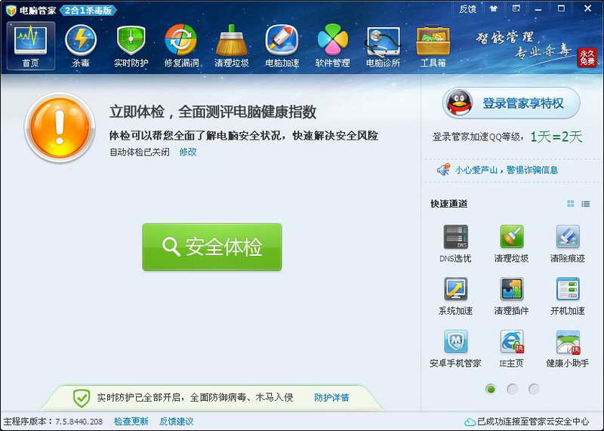Launch IE主页 tool
The width and height of the screenshot is (604, 431).
point(511,349)
